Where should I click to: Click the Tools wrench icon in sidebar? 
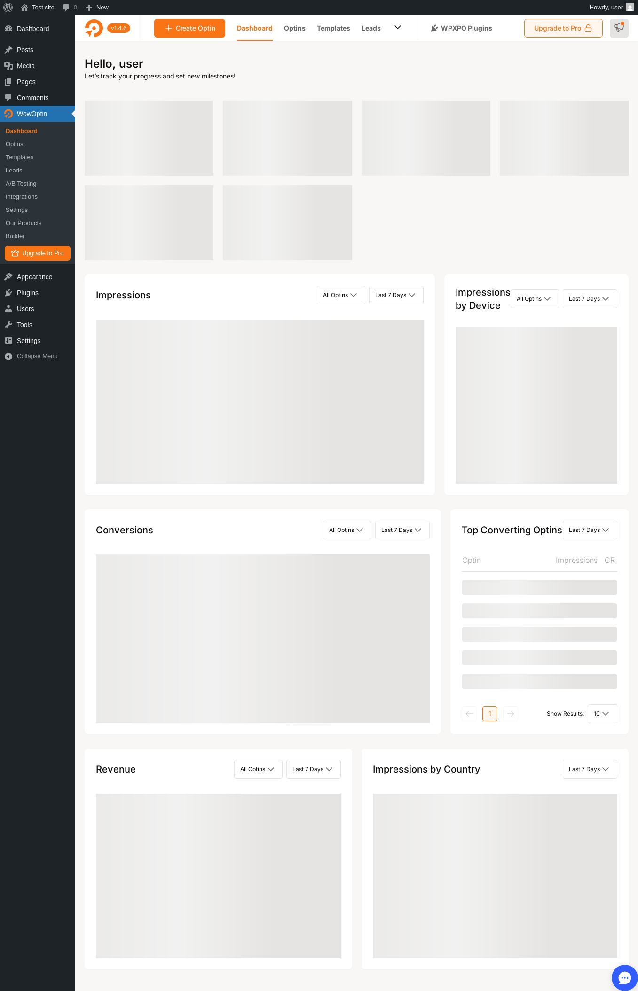point(8,325)
